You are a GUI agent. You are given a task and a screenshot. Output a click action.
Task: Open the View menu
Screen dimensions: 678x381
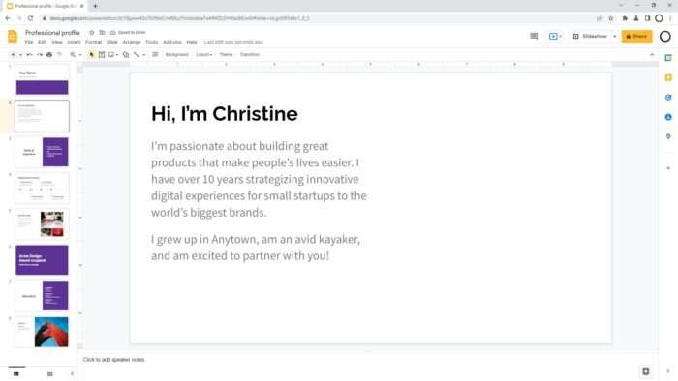[56, 42]
